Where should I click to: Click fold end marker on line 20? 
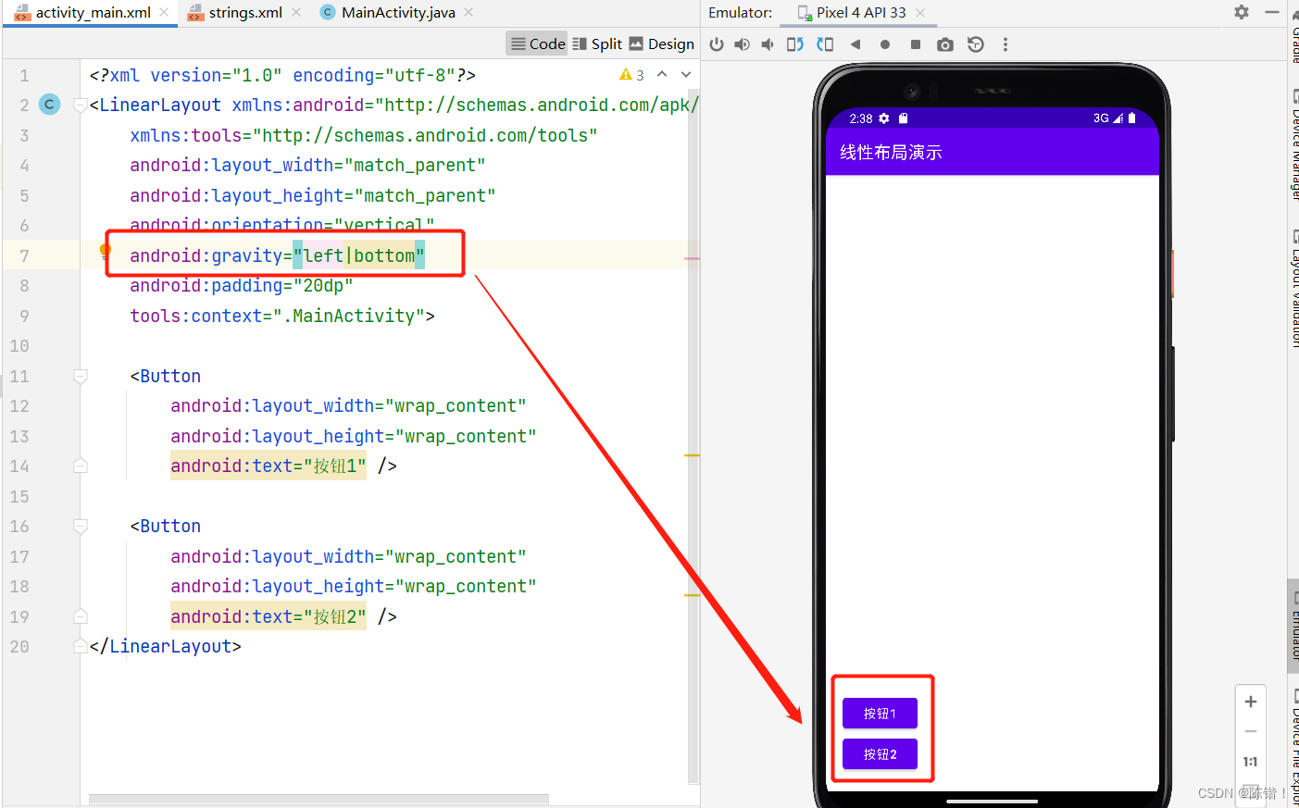coord(81,646)
